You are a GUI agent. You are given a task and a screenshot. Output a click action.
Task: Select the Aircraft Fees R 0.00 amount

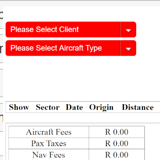117,132
